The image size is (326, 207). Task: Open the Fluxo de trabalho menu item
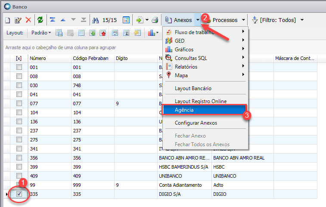click(205, 32)
